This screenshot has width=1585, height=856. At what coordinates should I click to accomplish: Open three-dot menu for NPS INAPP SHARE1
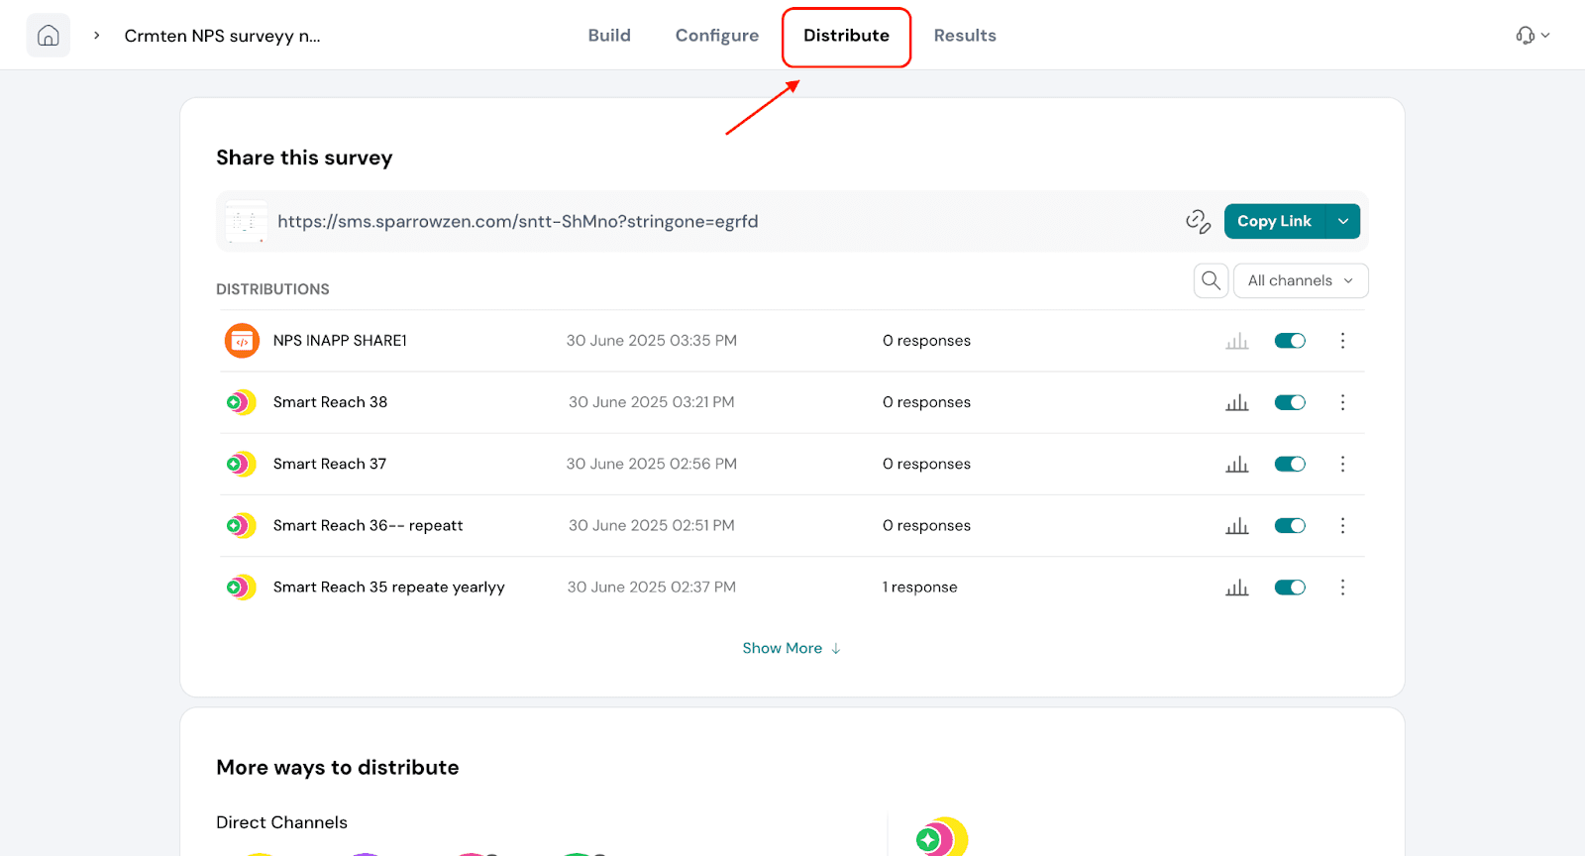(1342, 341)
